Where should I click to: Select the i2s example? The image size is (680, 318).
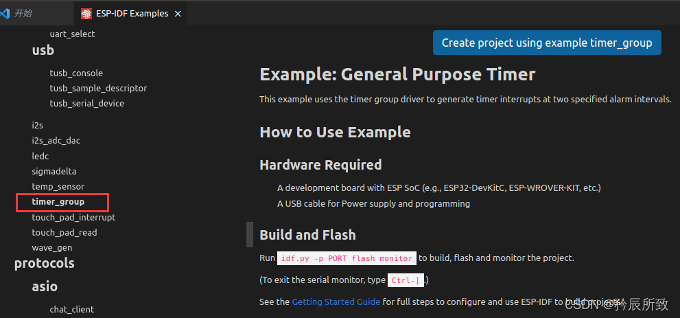[x=37, y=126]
